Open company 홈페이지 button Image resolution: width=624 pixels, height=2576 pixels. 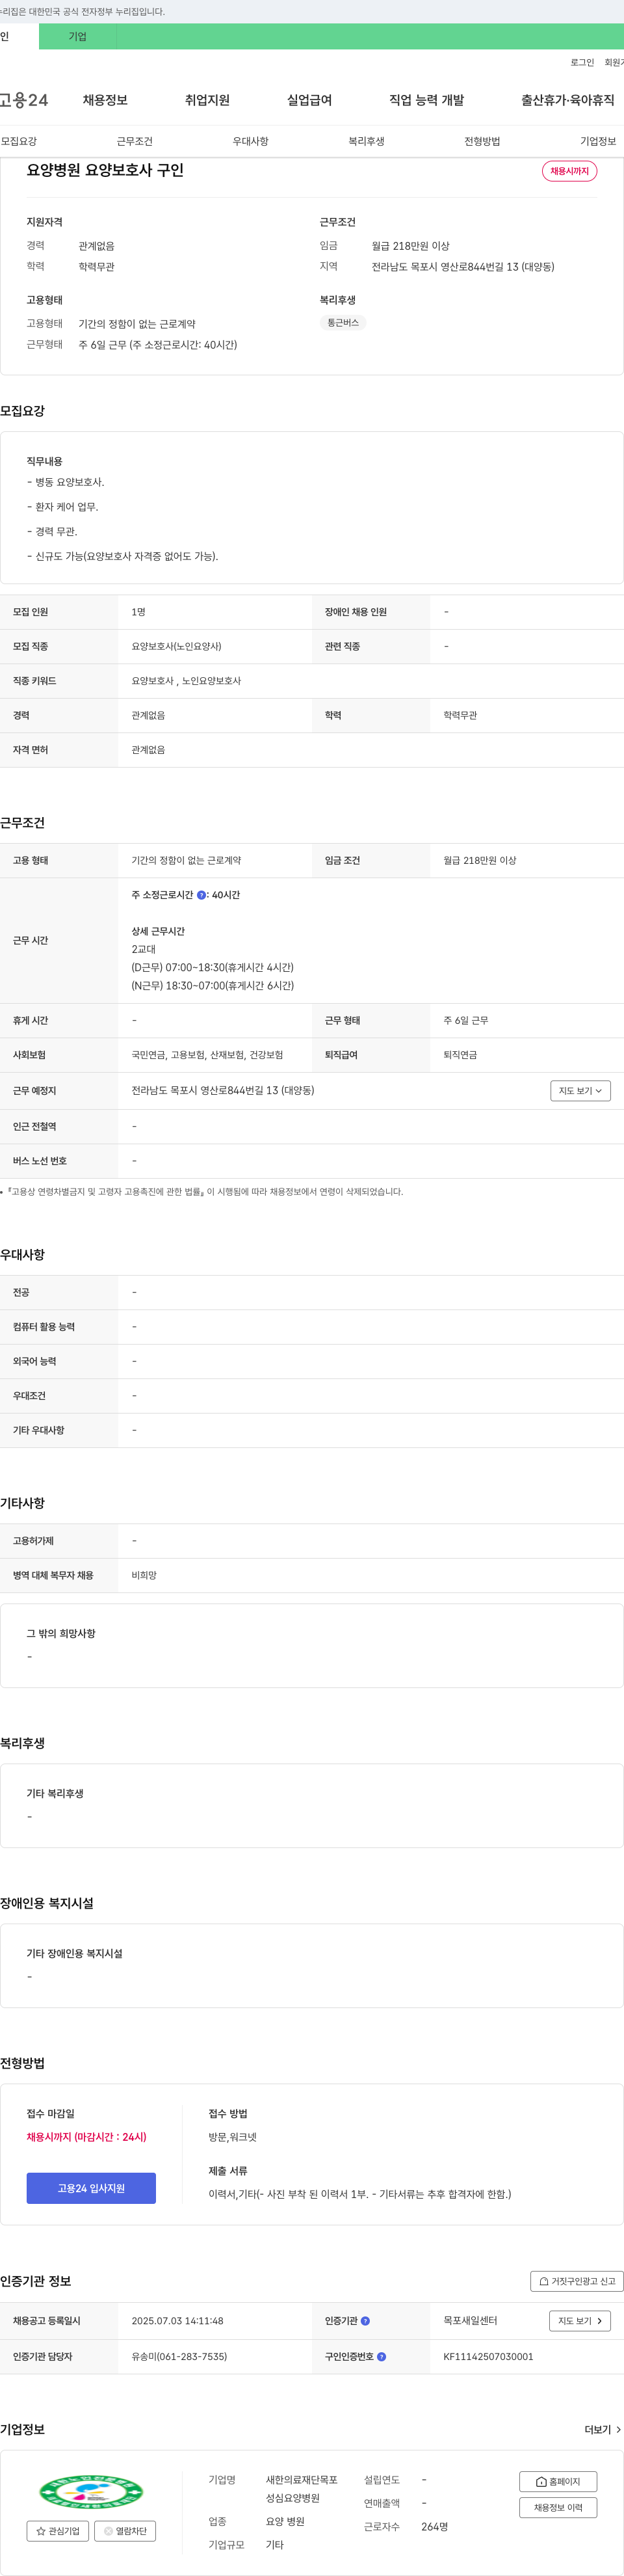(x=558, y=2482)
